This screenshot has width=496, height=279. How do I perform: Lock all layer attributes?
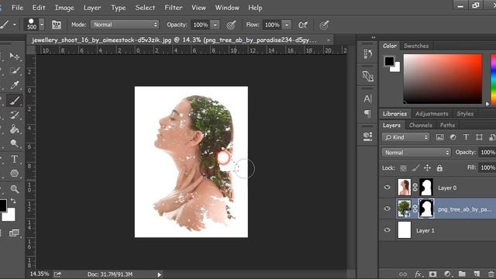[439, 168]
